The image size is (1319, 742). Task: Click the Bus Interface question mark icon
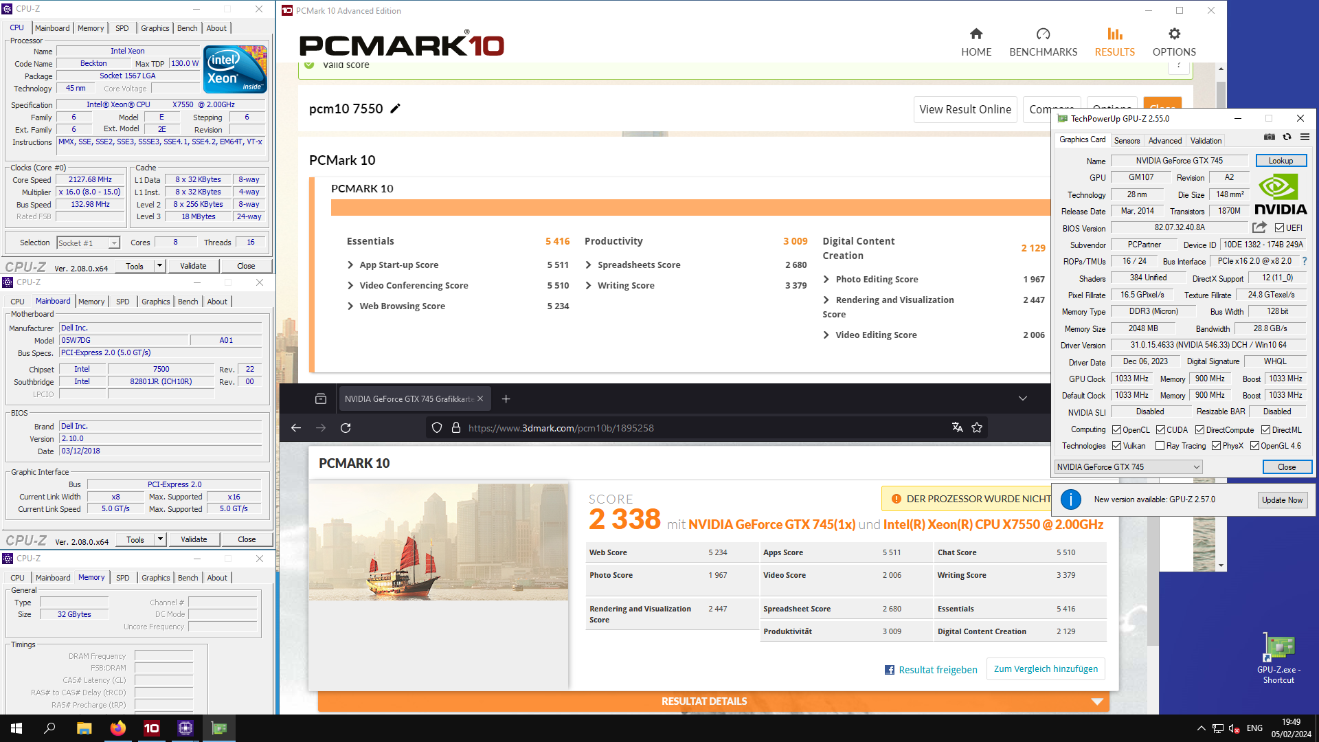click(x=1304, y=261)
